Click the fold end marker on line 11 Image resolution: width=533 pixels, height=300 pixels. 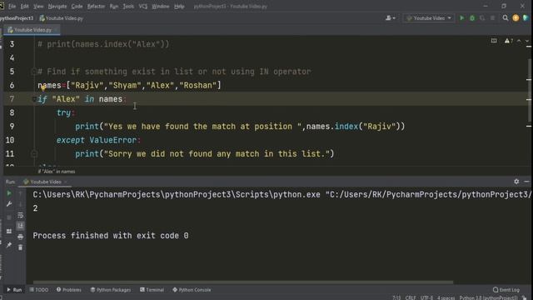pyautogui.click(x=34, y=153)
